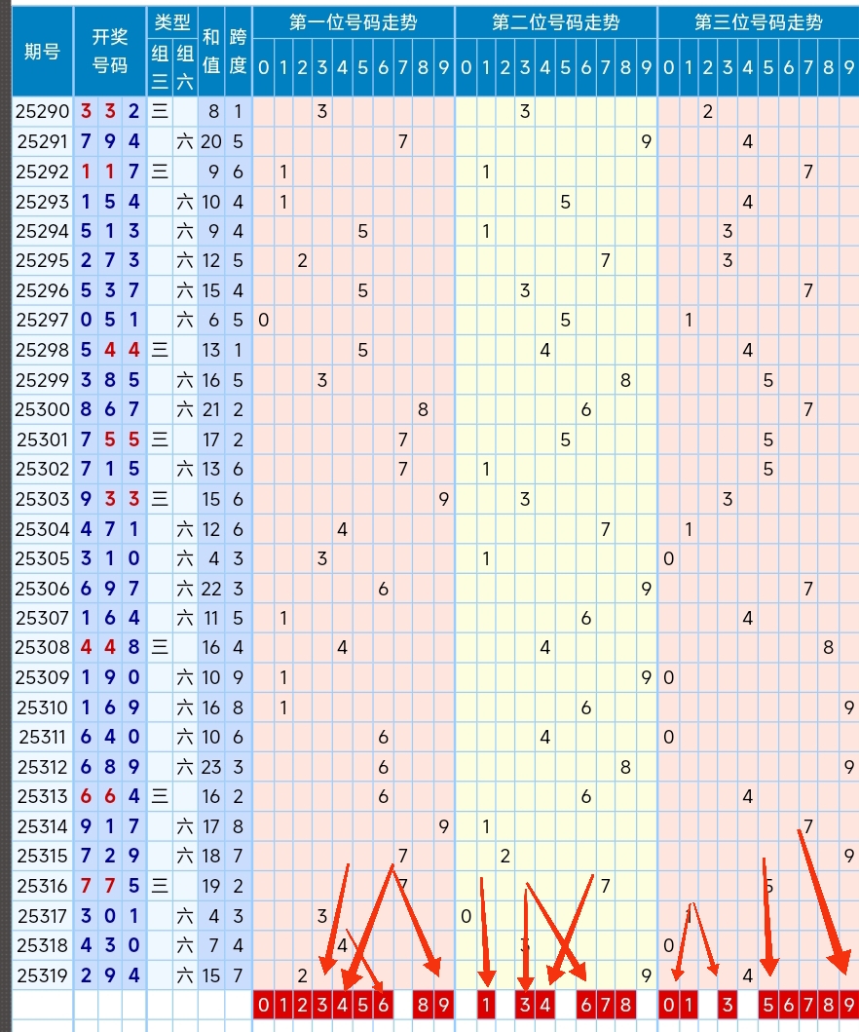This screenshot has width=859, height=1032.
Task: Click the draw numbers 9 3 3 in row 25303
Action: click(110, 499)
